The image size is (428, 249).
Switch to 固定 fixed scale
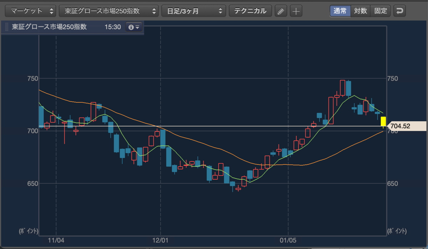point(381,11)
